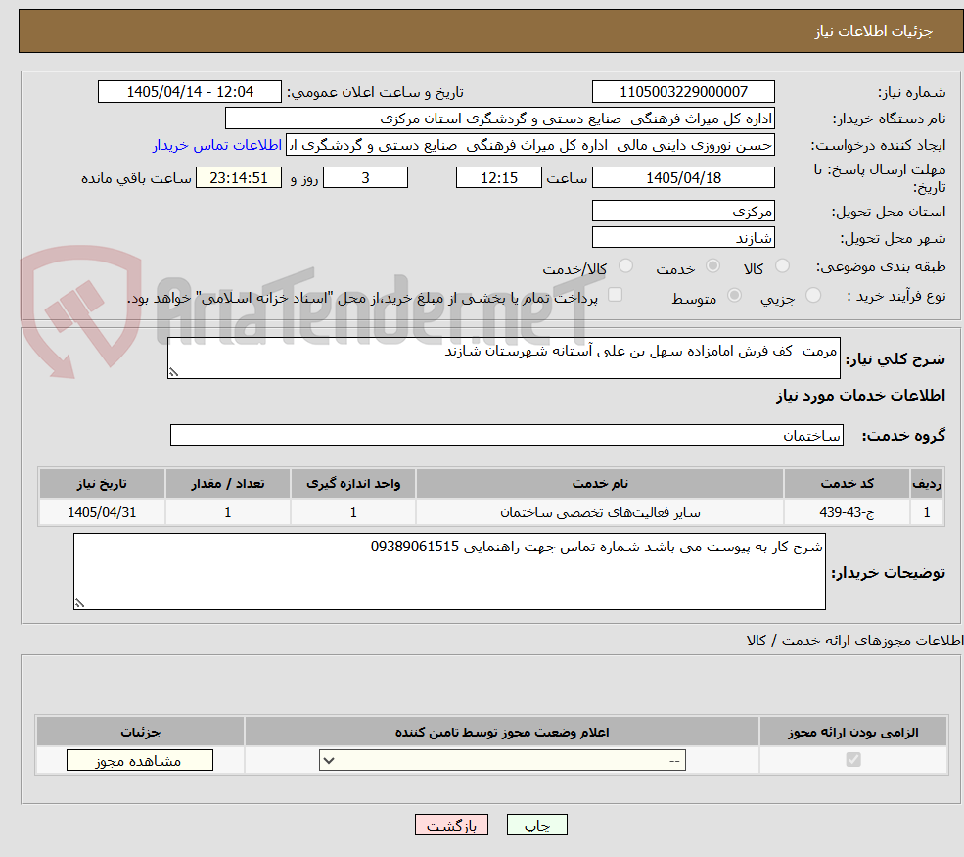Image resolution: width=964 pixels, height=857 pixels.
Task: Click the service group field ساختمان
Action: 507,435
